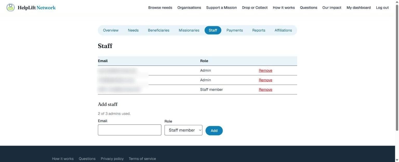
Task: Open the Missionaries tab
Action: (189, 30)
